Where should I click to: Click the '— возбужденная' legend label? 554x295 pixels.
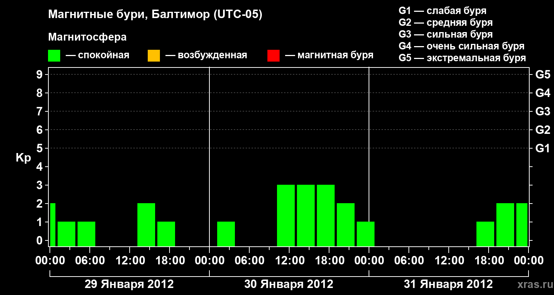[206, 55]
